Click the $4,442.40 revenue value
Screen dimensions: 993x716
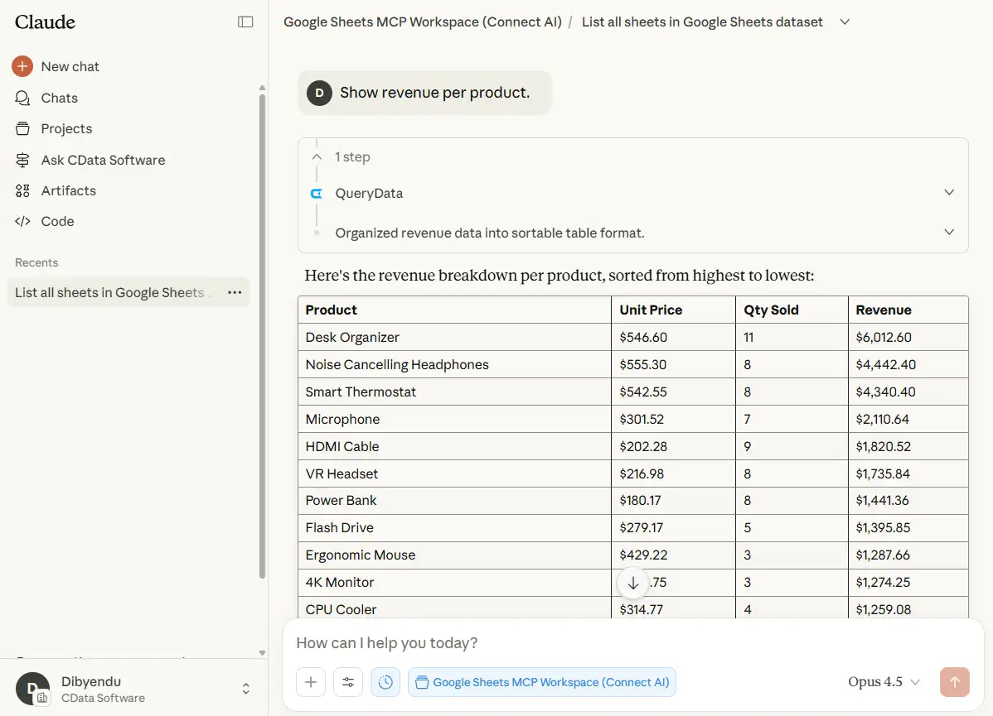click(885, 364)
